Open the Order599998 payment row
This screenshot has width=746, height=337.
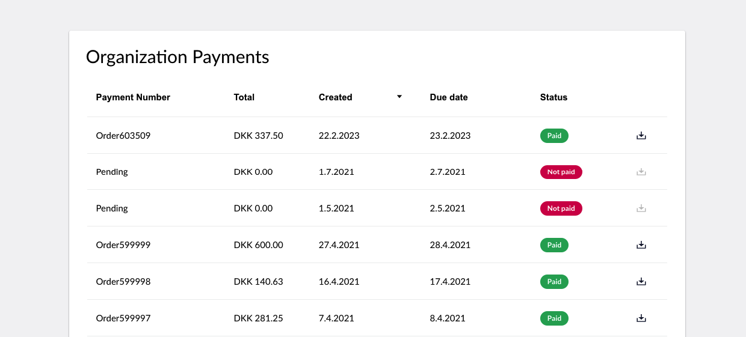point(377,282)
